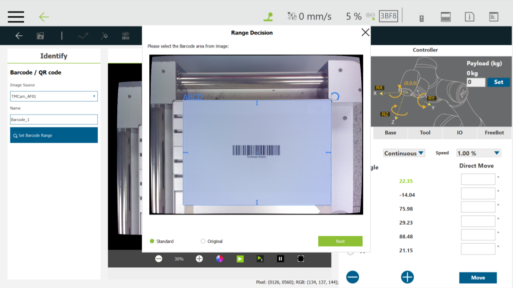Click the green play button

[x=240, y=258]
